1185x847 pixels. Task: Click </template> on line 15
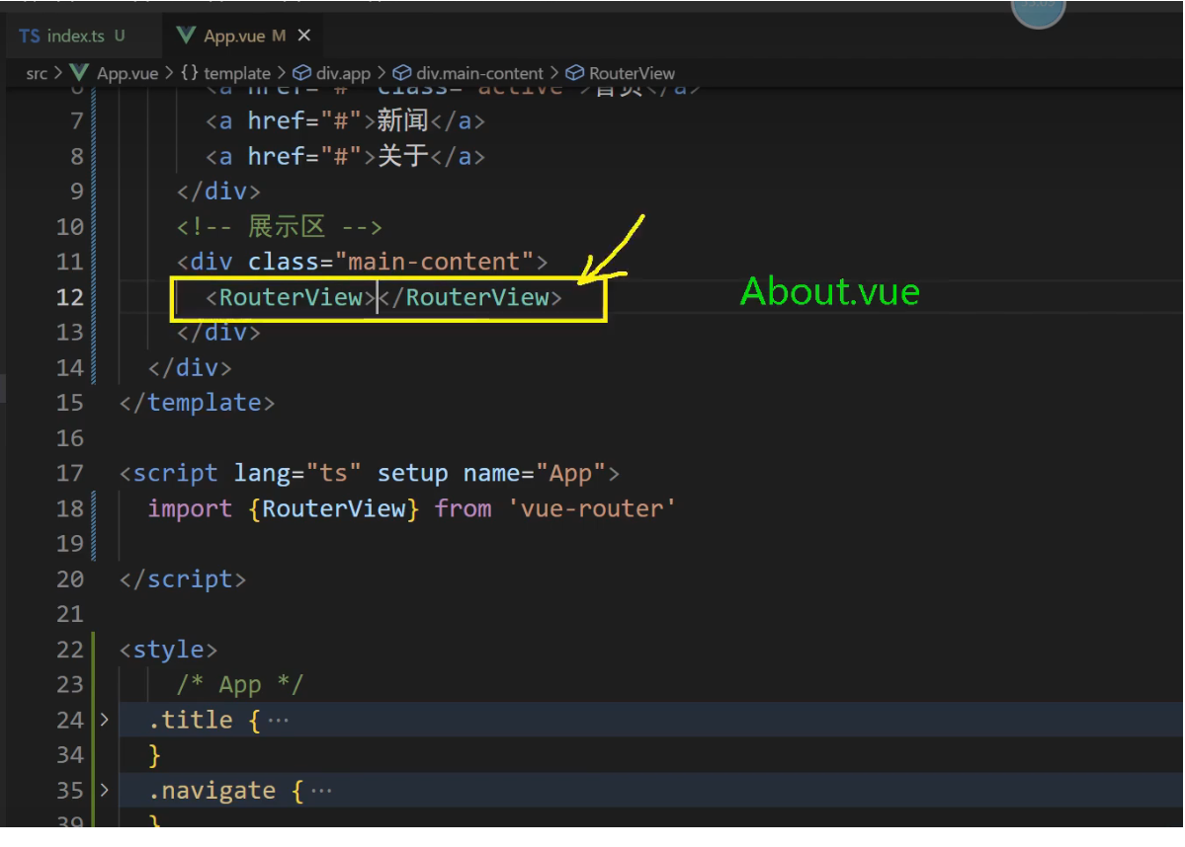(x=198, y=403)
